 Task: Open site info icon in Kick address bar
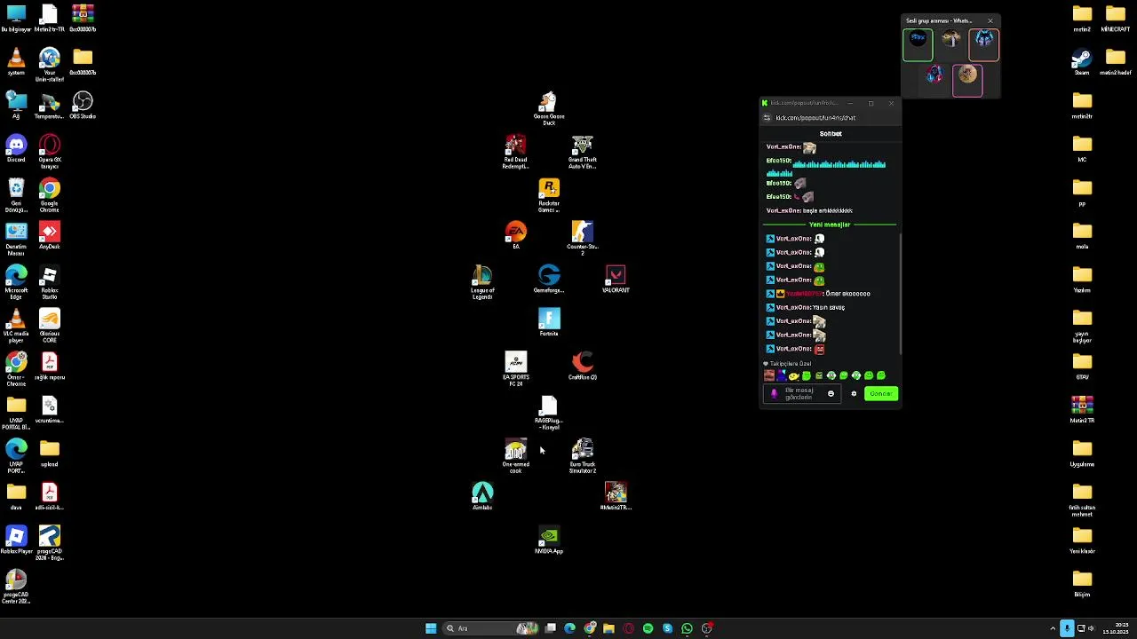(x=767, y=117)
